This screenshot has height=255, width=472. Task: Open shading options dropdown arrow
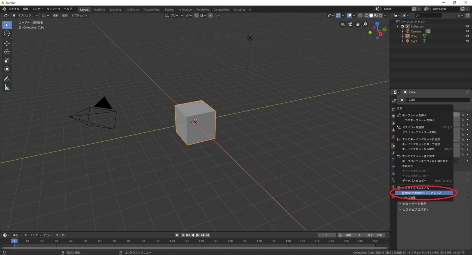click(385, 15)
